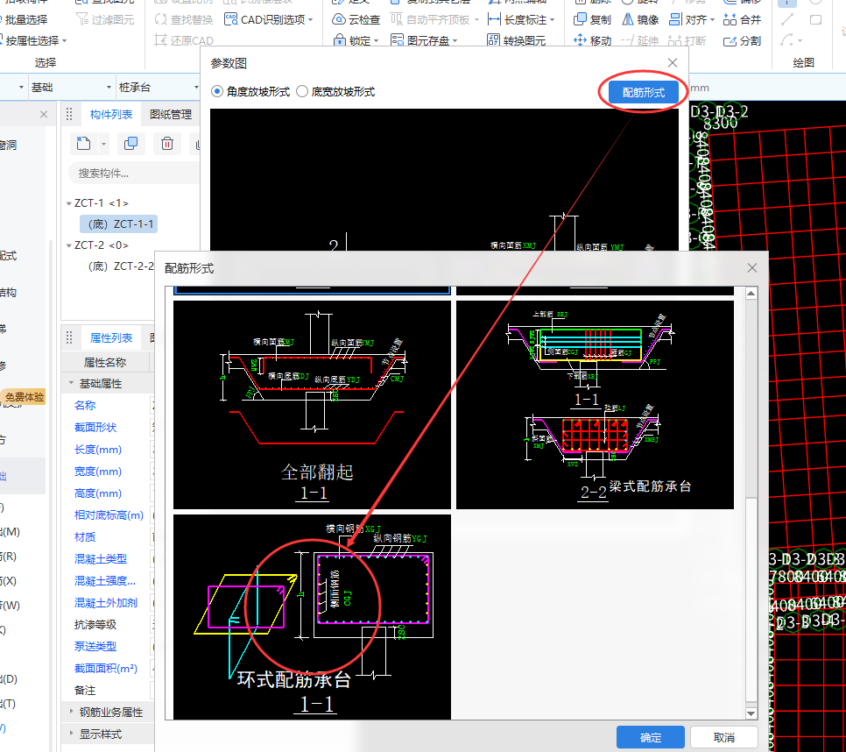This screenshot has width=846, height=752.
Task: Click 确定 to confirm 配筋形式 dialog
Action: [650, 737]
